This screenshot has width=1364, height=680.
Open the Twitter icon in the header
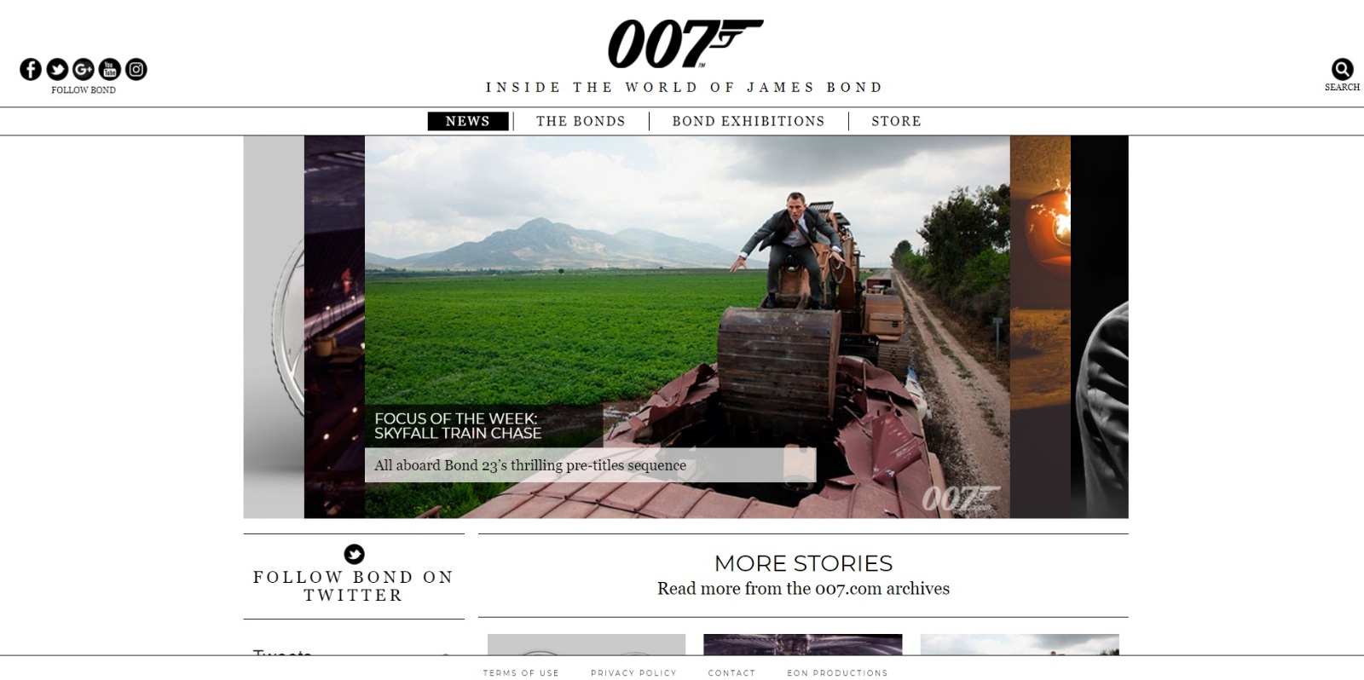pyautogui.click(x=57, y=69)
